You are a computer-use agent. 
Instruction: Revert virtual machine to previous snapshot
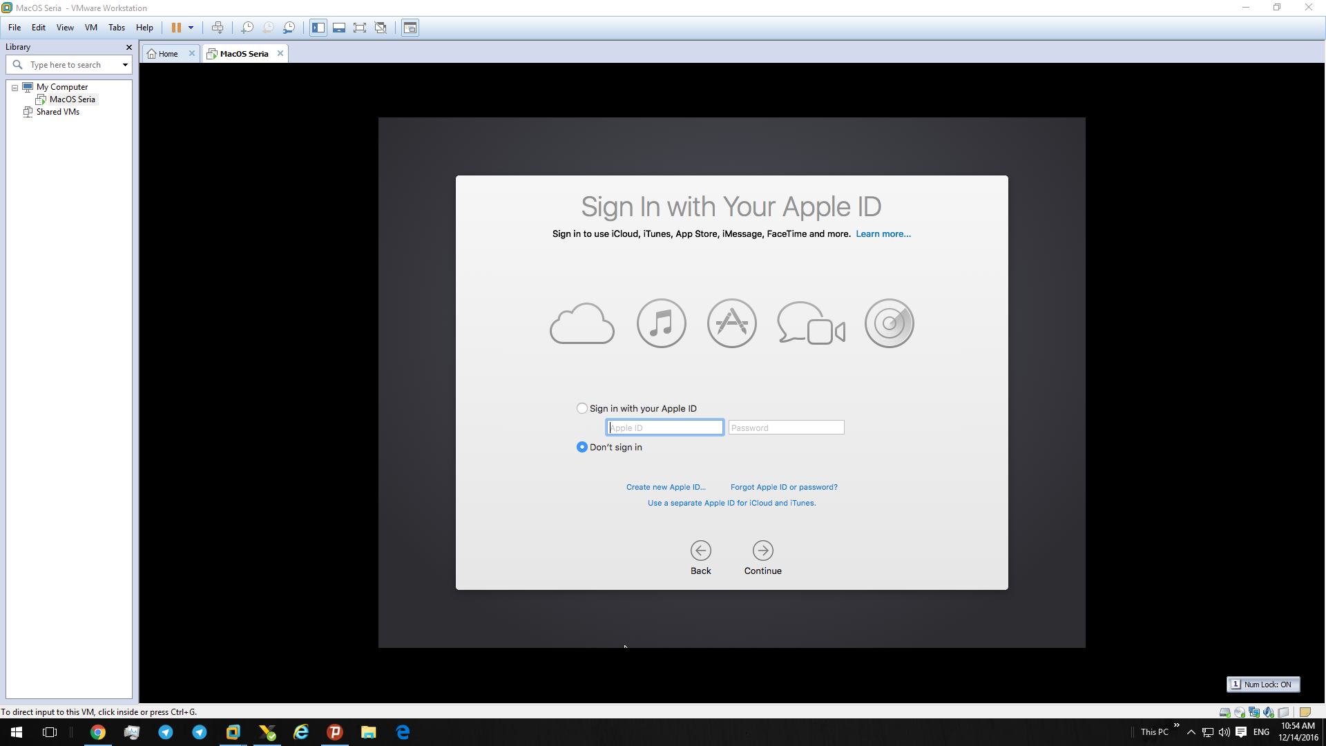click(268, 28)
